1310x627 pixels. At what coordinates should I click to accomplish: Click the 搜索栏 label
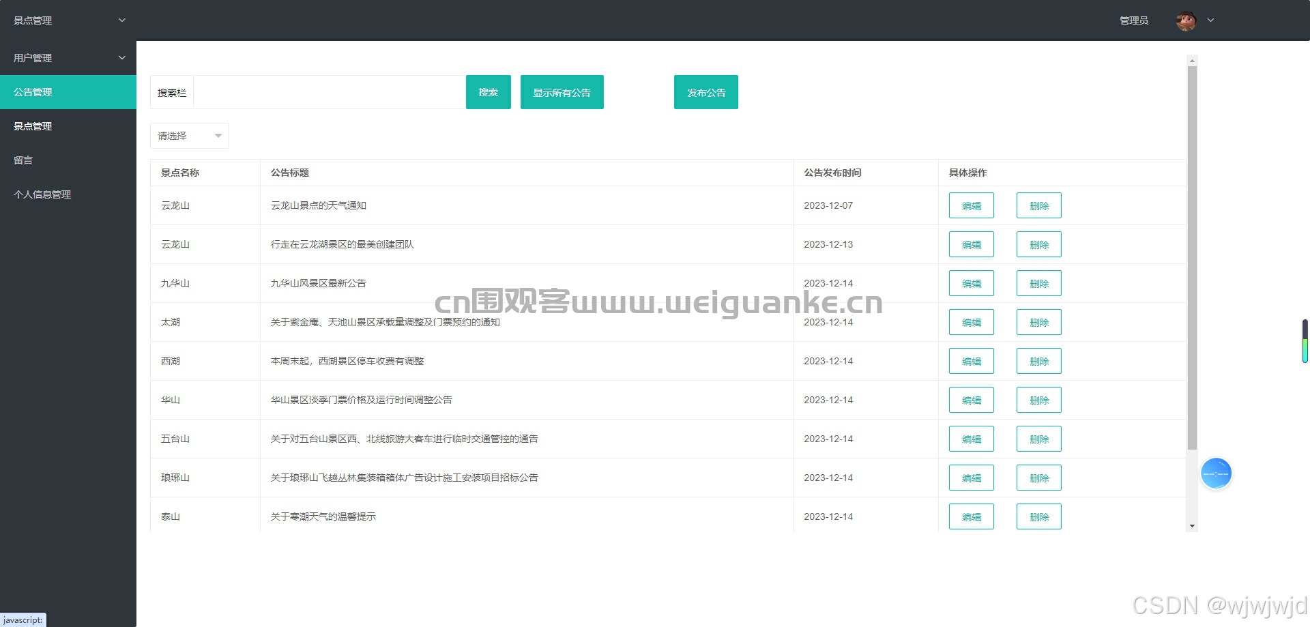point(172,93)
